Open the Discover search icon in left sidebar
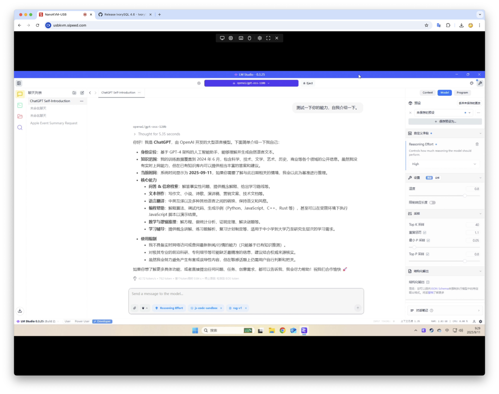This screenshot has height=394, width=499. [x=20, y=128]
